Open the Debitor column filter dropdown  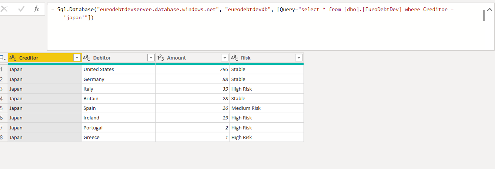point(151,58)
